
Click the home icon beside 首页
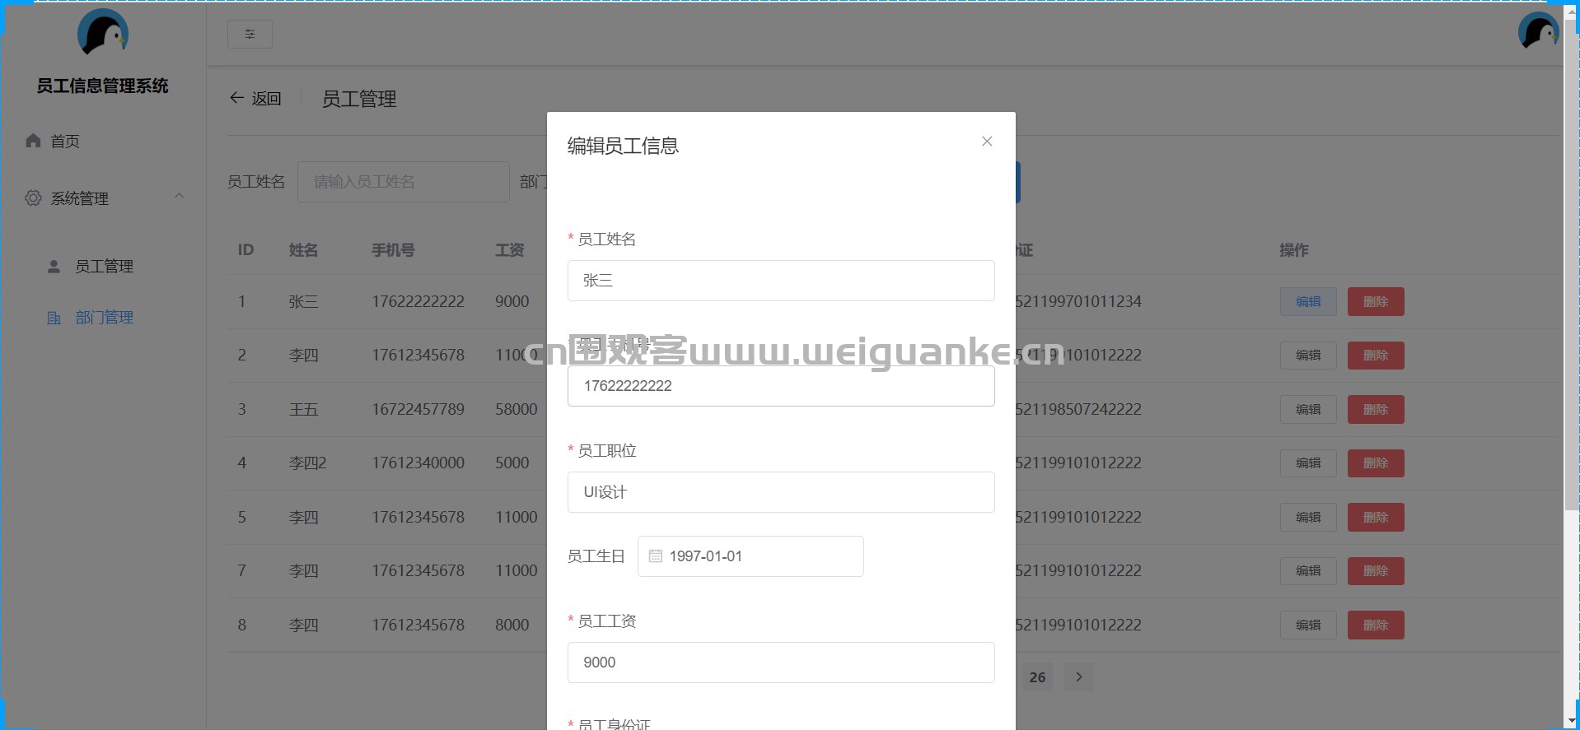[x=33, y=141]
